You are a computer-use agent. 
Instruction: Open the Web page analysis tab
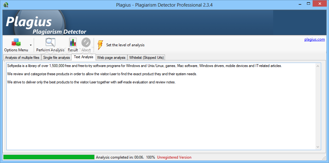tap(111, 58)
